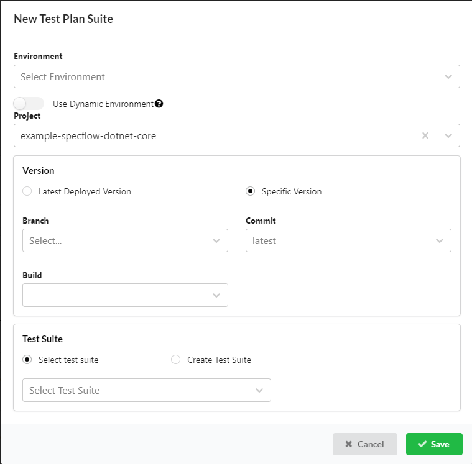
Task: Click the Select Test Suite field
Action: 134,390
